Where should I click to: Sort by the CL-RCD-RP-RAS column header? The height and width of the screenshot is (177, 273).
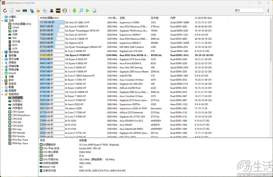click(211, 18)
